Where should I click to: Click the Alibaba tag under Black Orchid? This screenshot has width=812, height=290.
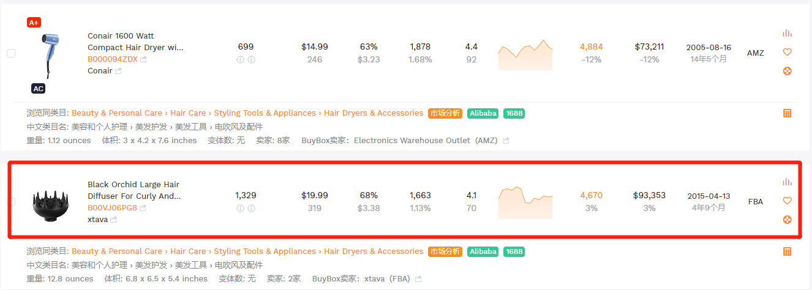point(483,251)
